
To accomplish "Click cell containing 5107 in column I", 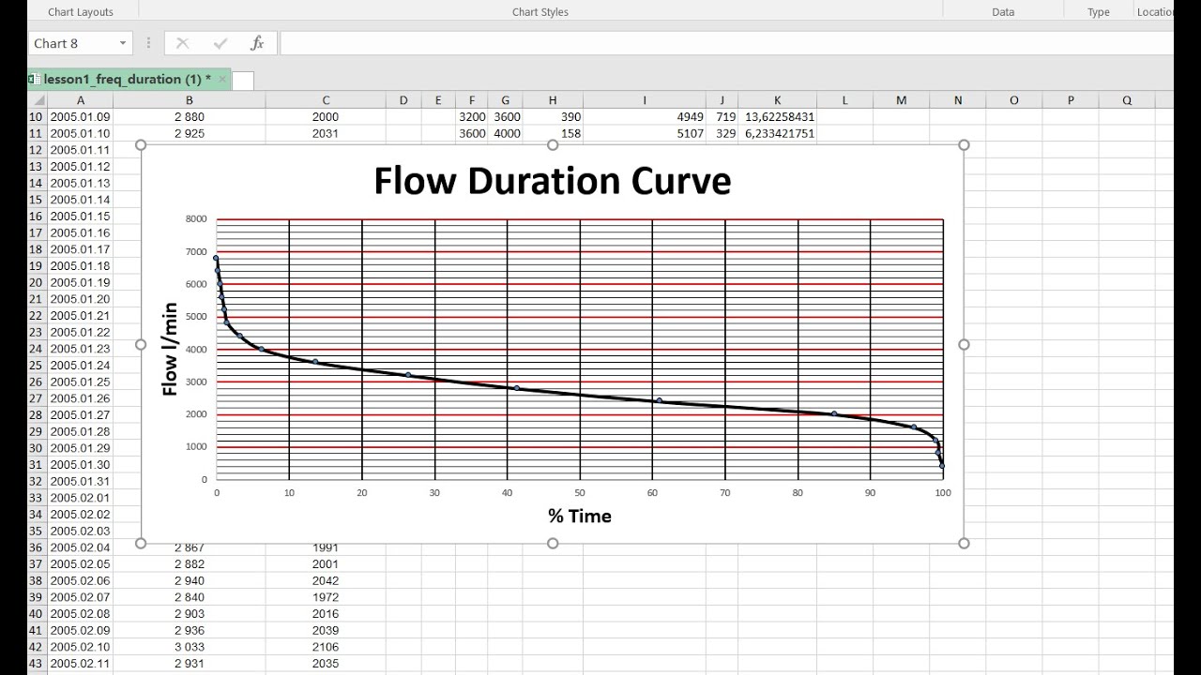I will [x=645, y=134].
